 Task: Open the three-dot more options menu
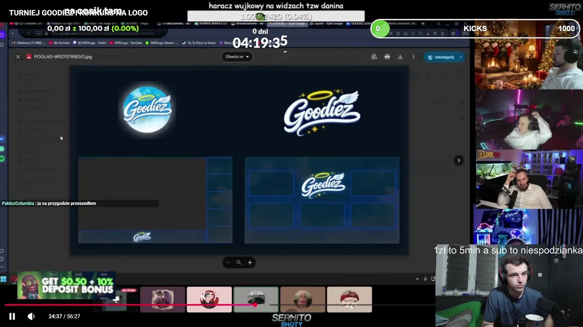tap(413, 57)
